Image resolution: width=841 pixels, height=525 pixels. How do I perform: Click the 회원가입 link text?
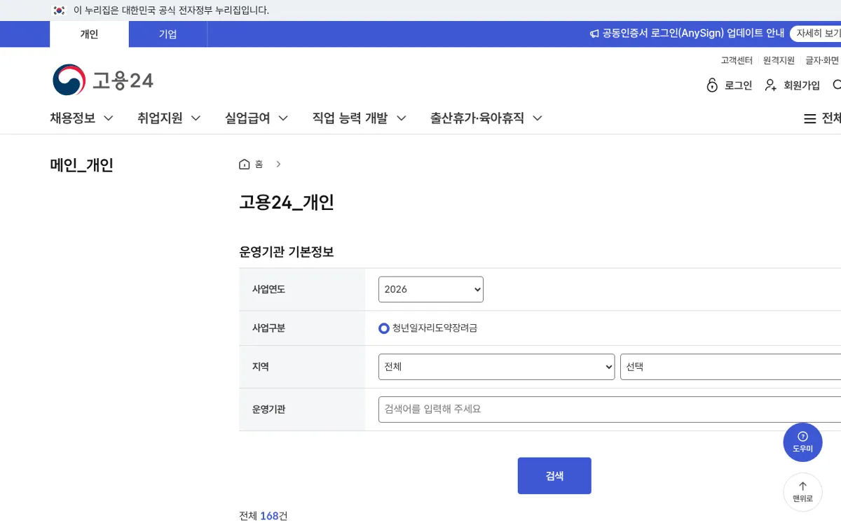802,85
